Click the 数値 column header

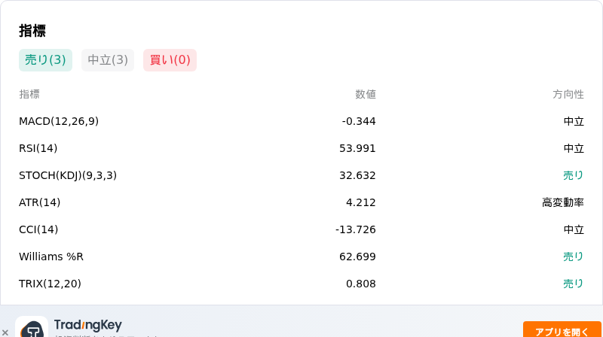click(x=366, y=95)
